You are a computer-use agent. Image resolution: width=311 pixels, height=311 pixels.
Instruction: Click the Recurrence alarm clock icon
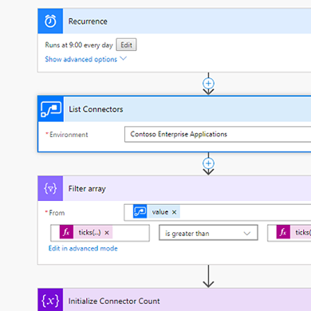pyautogui.click(x=50, y=21)
